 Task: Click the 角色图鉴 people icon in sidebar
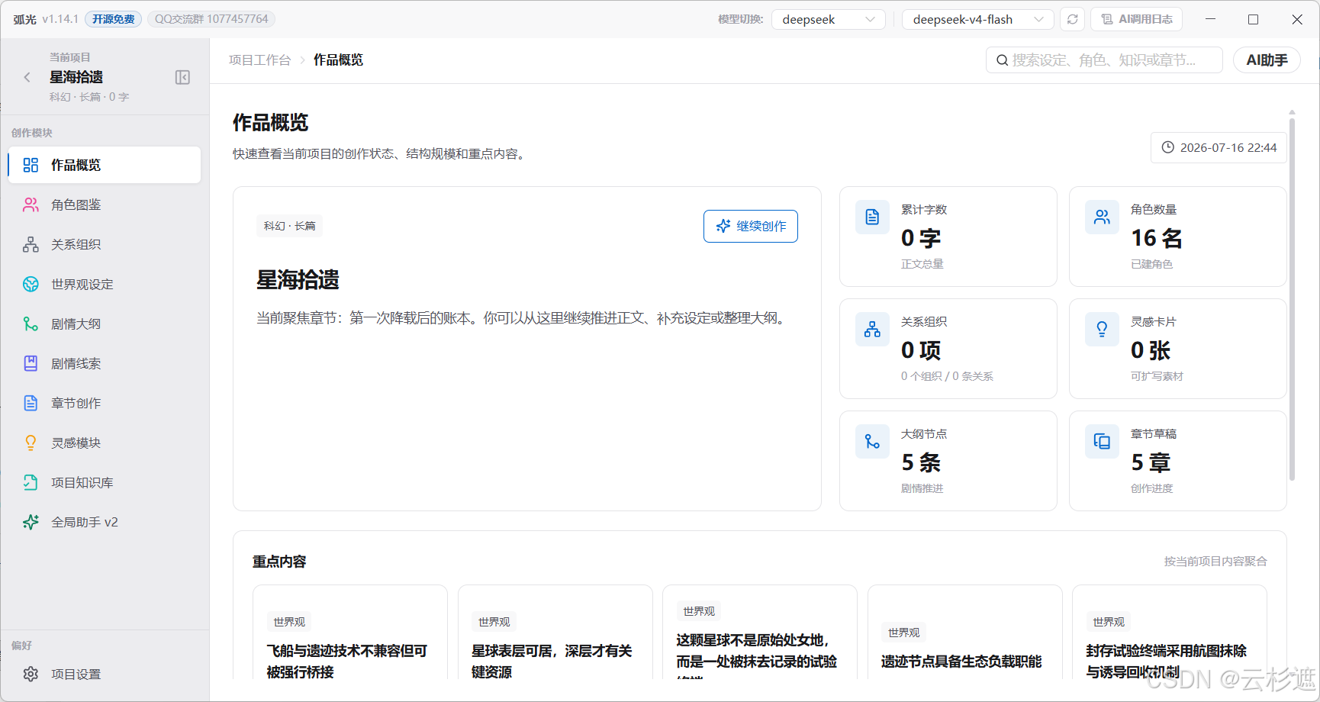click(x=31, y=204)
